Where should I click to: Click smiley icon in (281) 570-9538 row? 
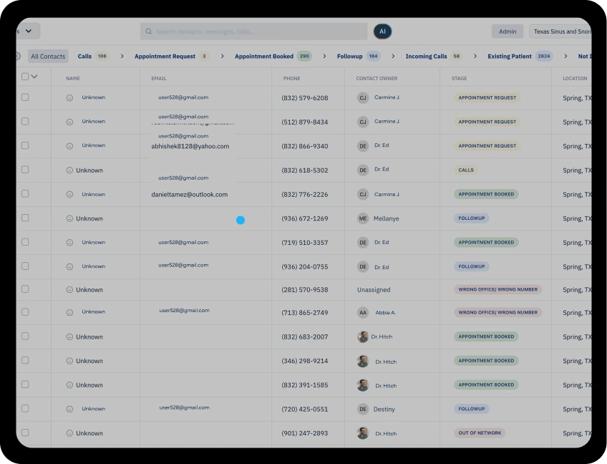(69, 290)
